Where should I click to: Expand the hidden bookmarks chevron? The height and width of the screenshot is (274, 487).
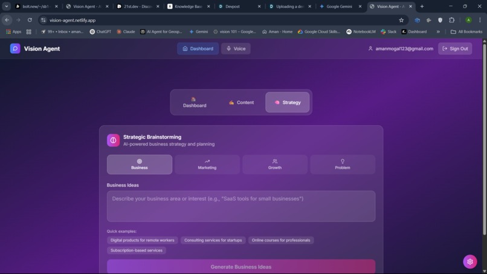click(x=438, y=31)
